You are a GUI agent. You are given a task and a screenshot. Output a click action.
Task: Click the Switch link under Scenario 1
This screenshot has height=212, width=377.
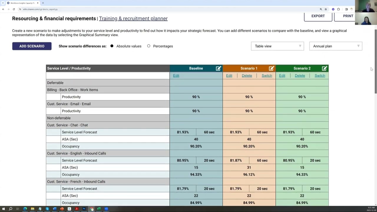267,76
